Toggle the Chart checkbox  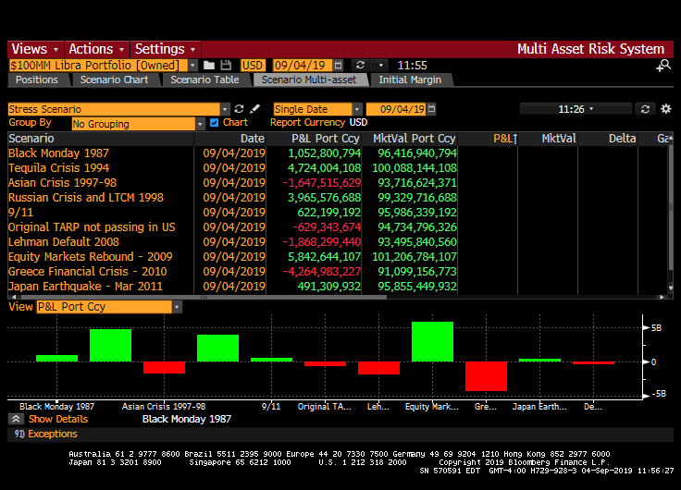214,122
